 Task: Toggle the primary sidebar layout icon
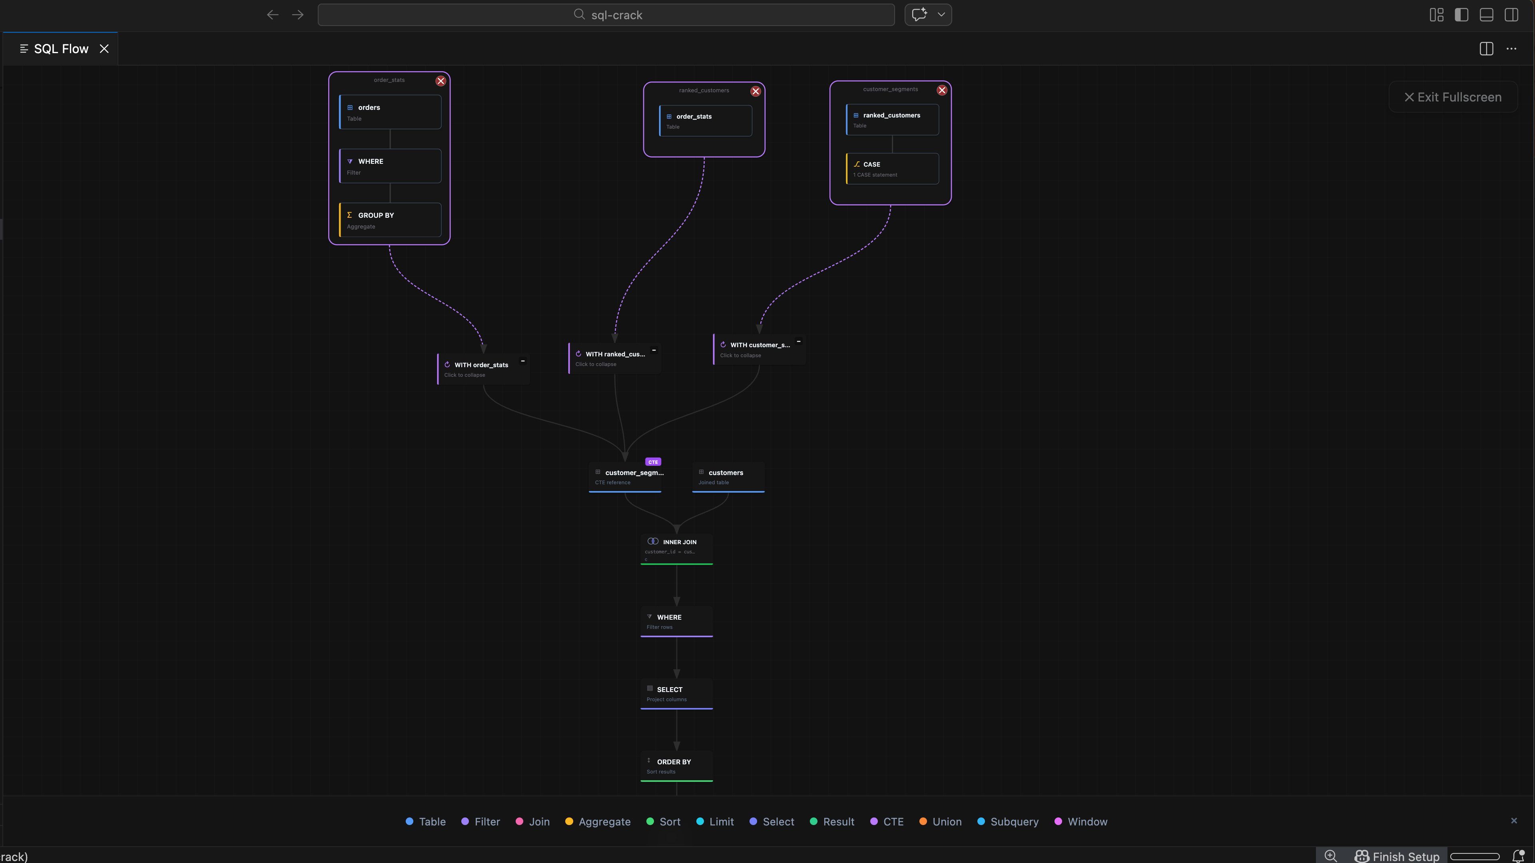pos(1461,15)
